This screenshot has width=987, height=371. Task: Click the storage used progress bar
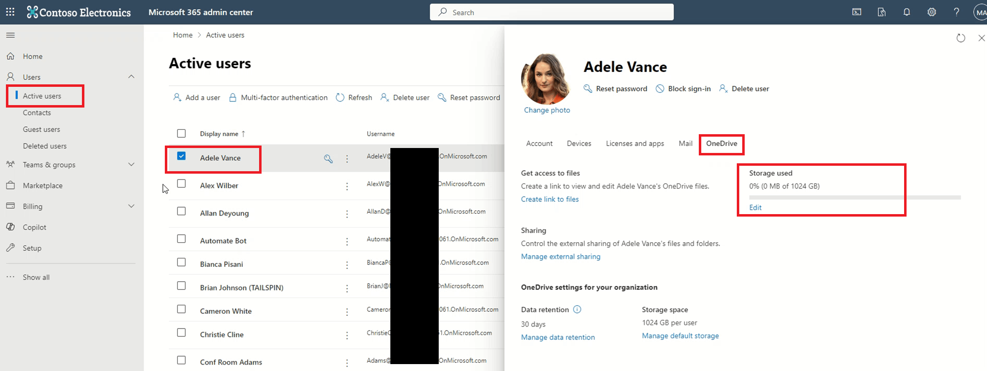(855, 197)
